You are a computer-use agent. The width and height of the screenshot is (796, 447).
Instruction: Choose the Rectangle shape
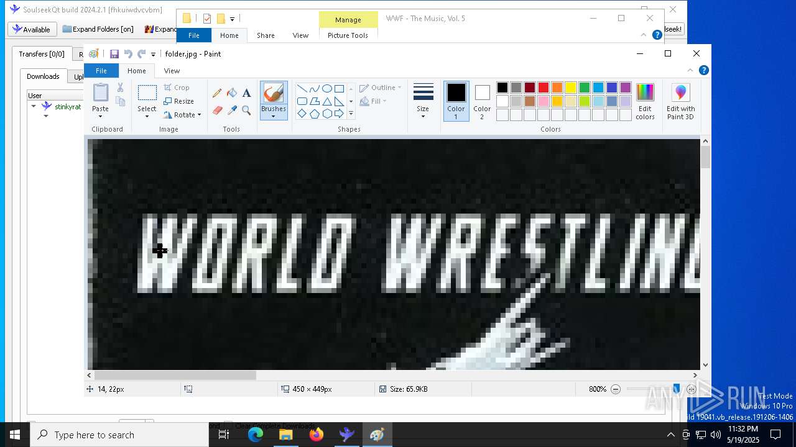click(339, 88)
